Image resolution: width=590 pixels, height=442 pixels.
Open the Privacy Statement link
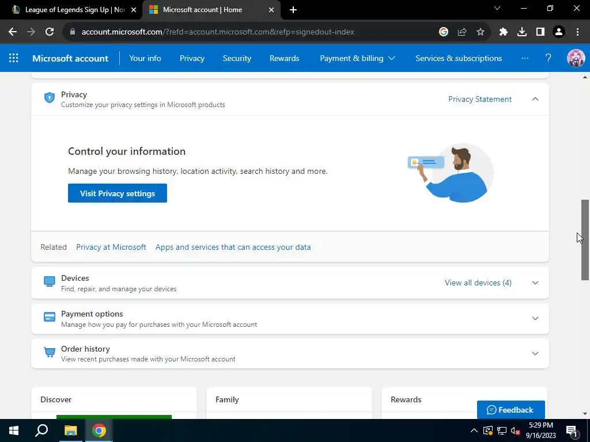click(480, 99)
